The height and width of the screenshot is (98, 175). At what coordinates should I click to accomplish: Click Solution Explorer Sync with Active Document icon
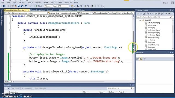pos(153,14)
